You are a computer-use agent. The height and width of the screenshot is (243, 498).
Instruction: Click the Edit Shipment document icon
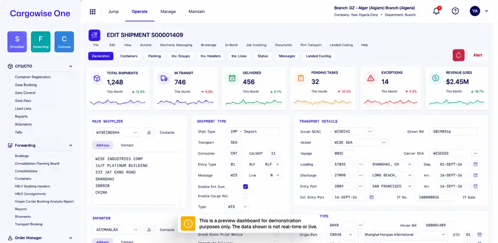tap(94, 35)
